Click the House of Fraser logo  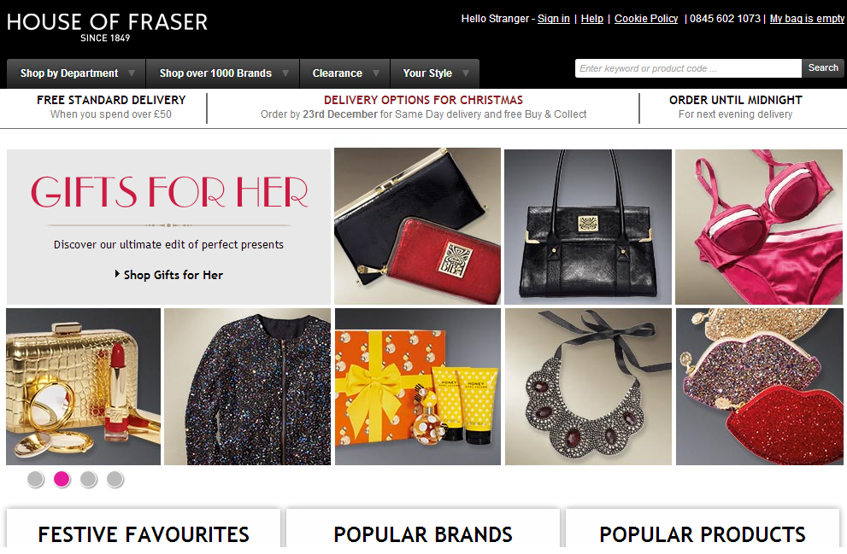(107, 27)
